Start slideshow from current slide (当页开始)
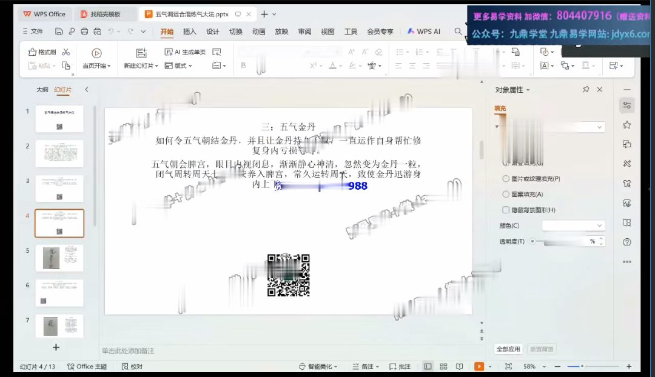This screenshot has height=377, width=655. pyautogui.click(x=96, y=59)
